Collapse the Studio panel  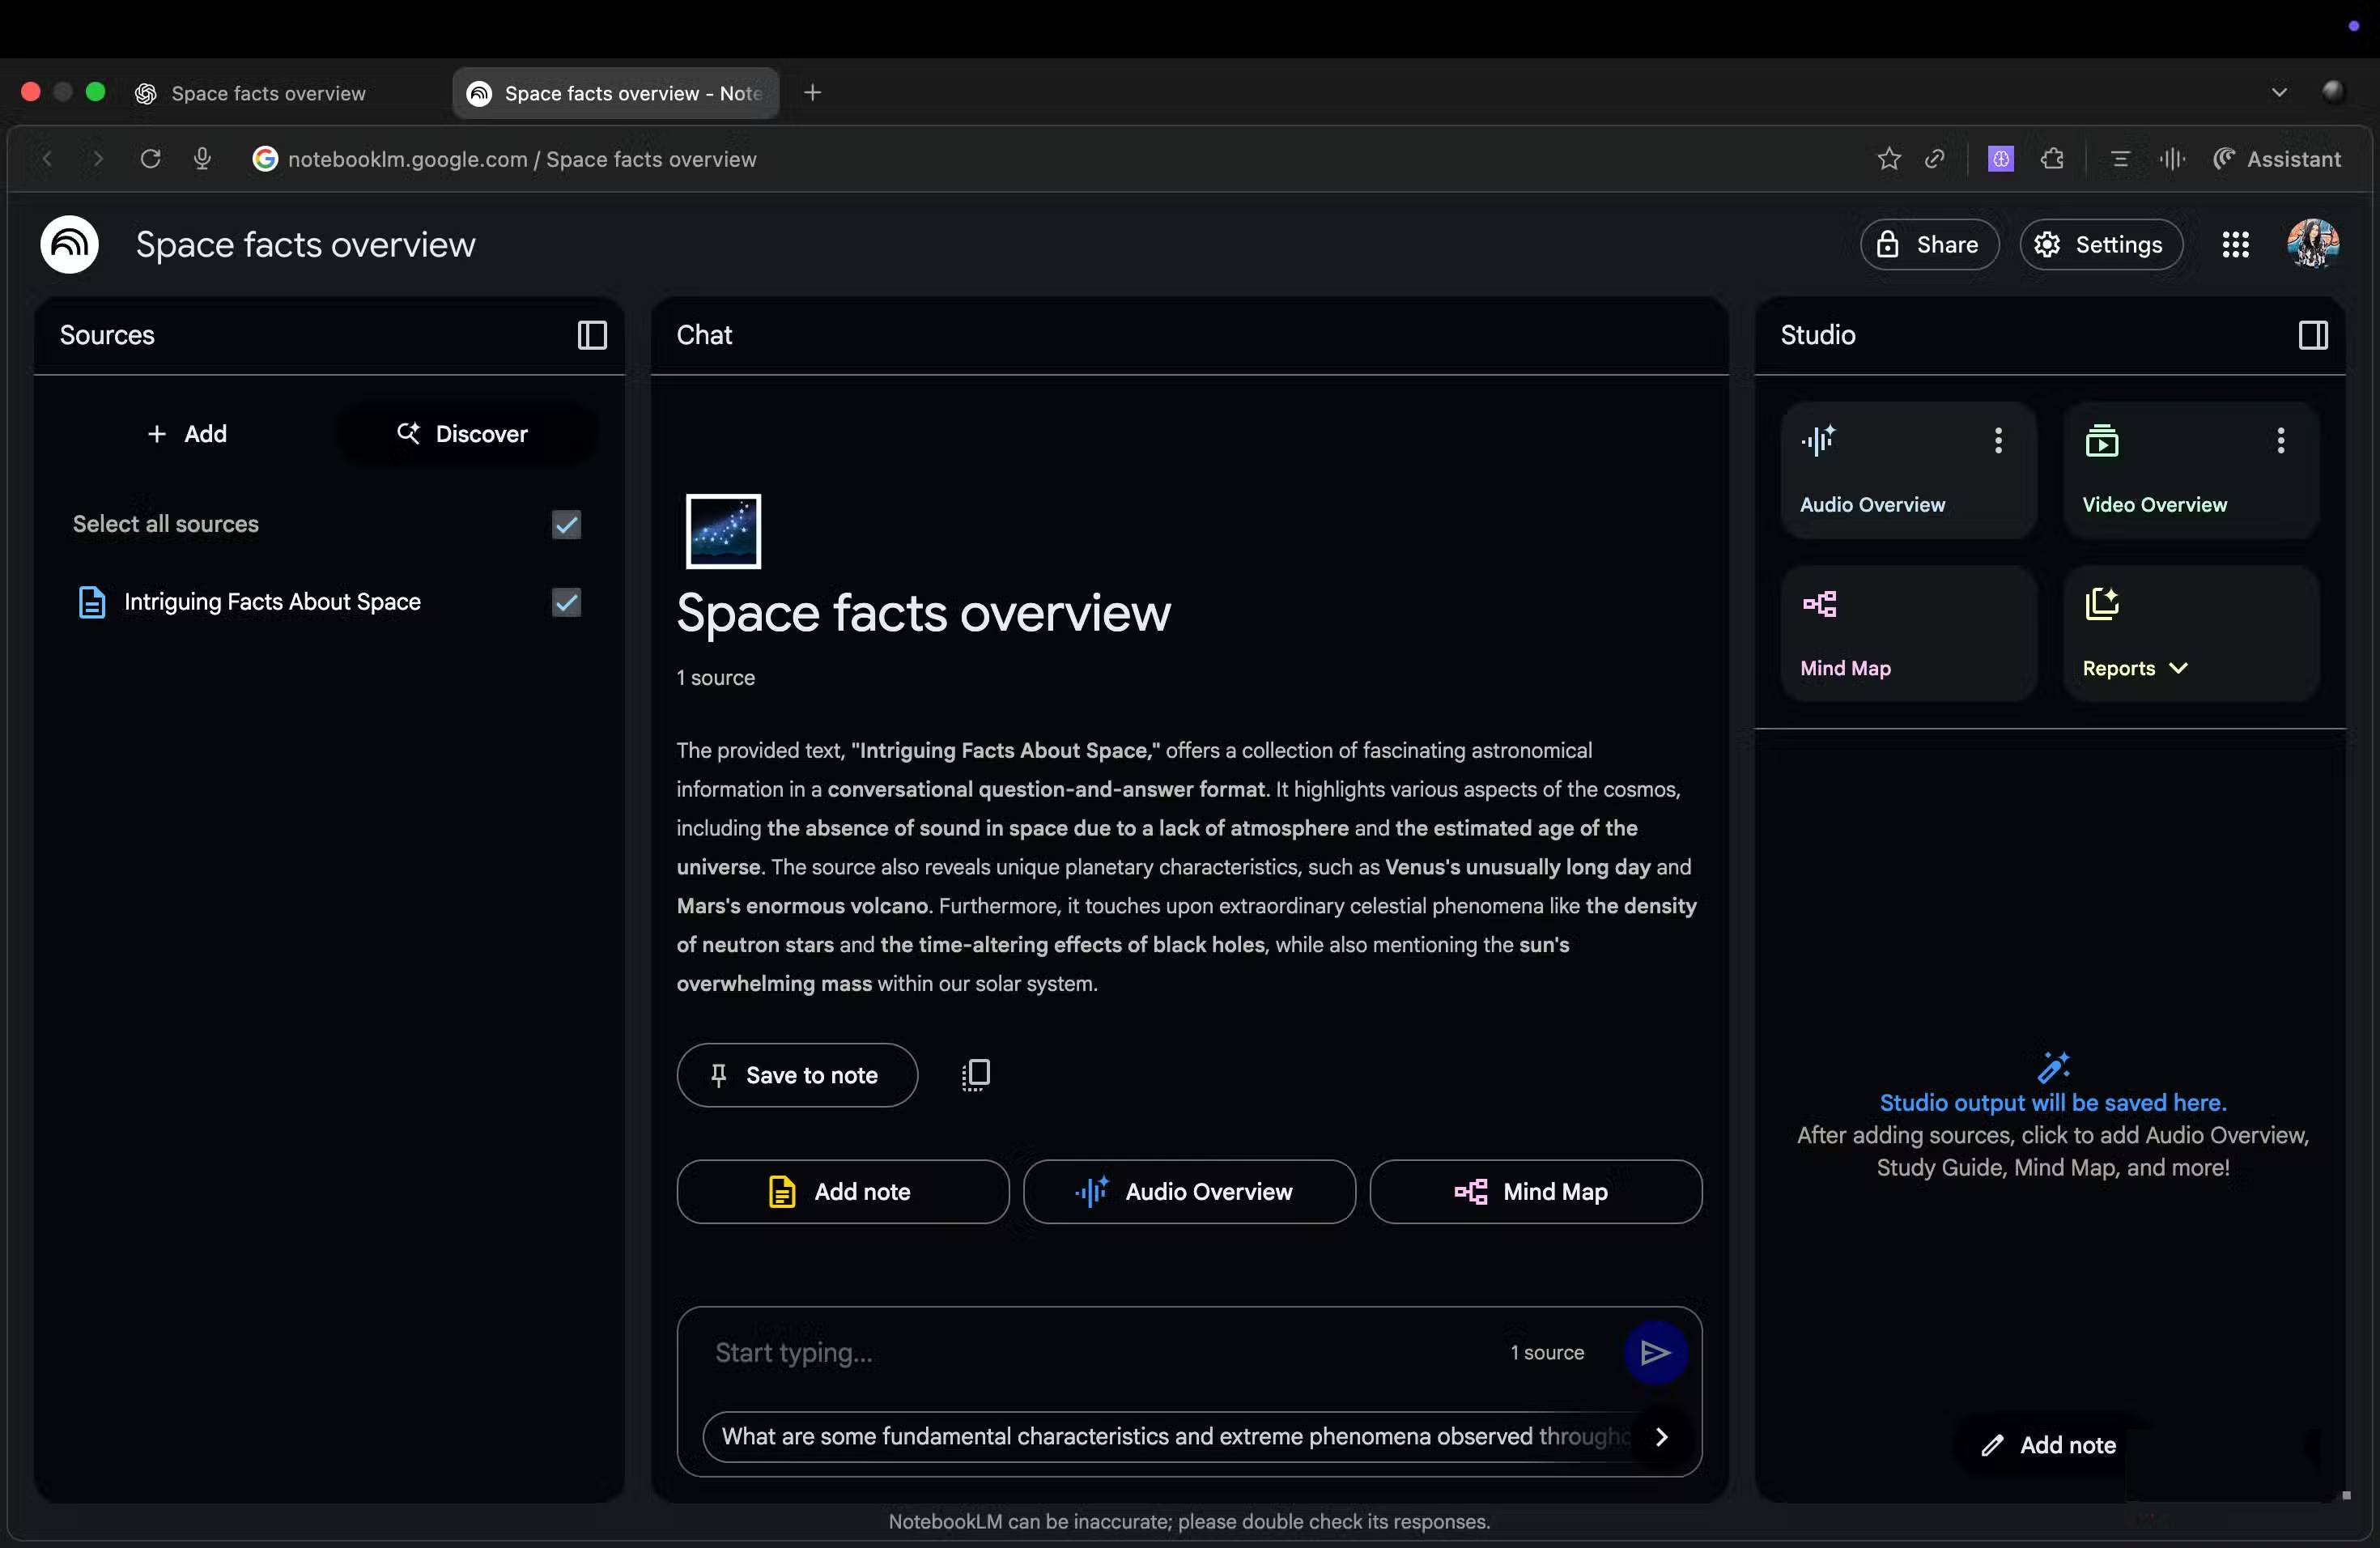(2313, 335)
